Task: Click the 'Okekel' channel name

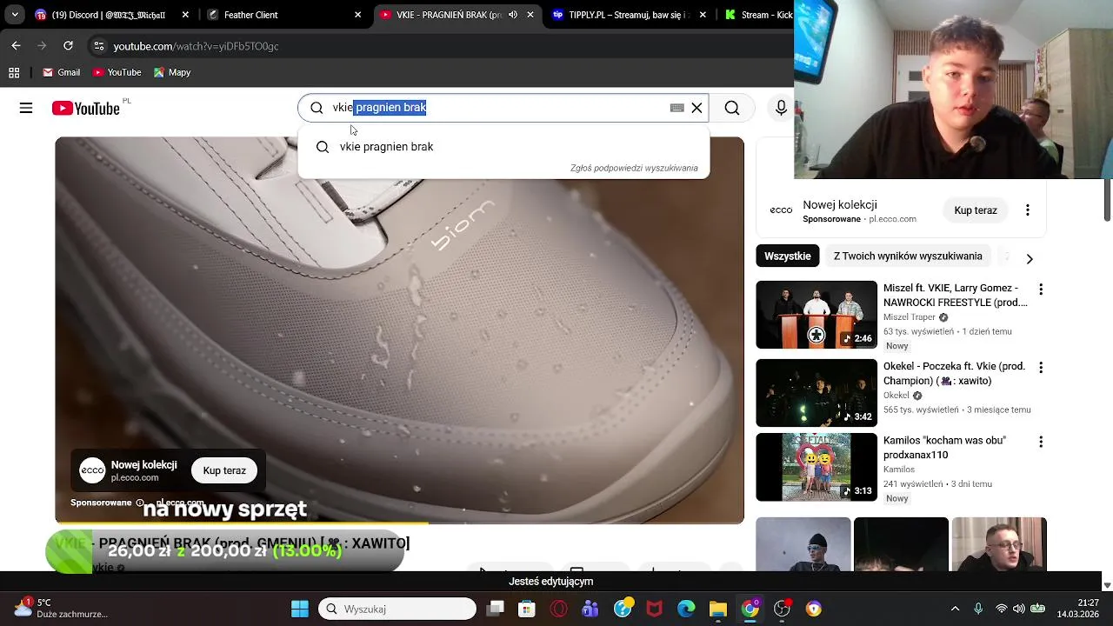Action: [x=896, y=396]
